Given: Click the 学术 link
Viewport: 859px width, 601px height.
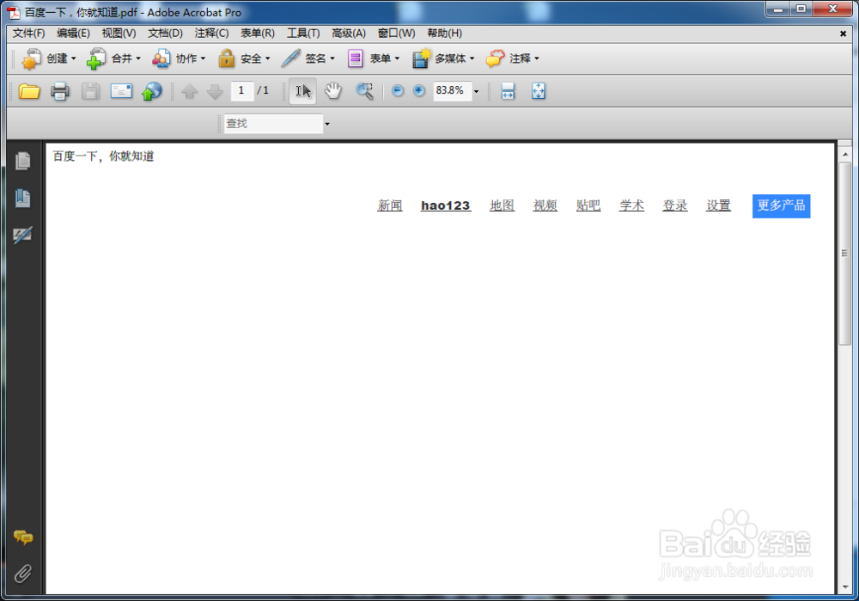Looking at the screenshot, I should 631,205.
